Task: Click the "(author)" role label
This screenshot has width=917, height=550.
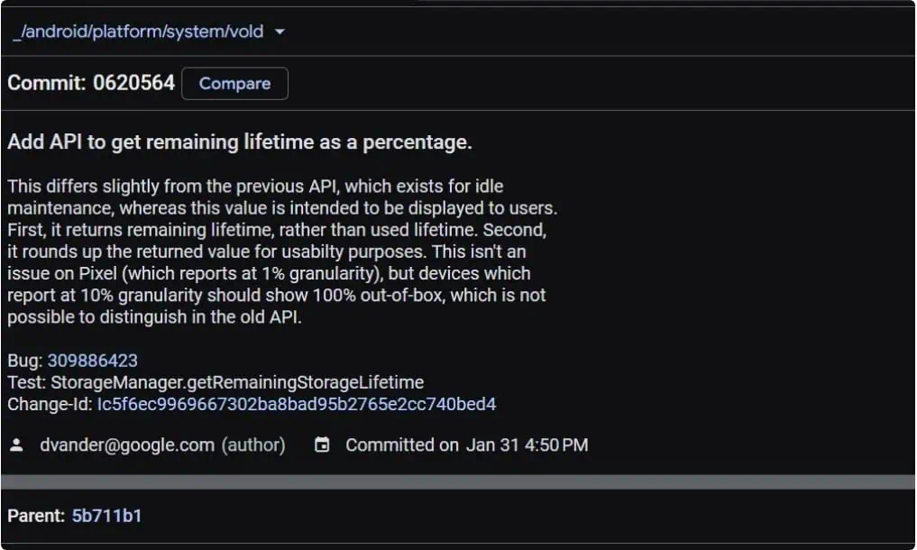Action: point(253,445)
